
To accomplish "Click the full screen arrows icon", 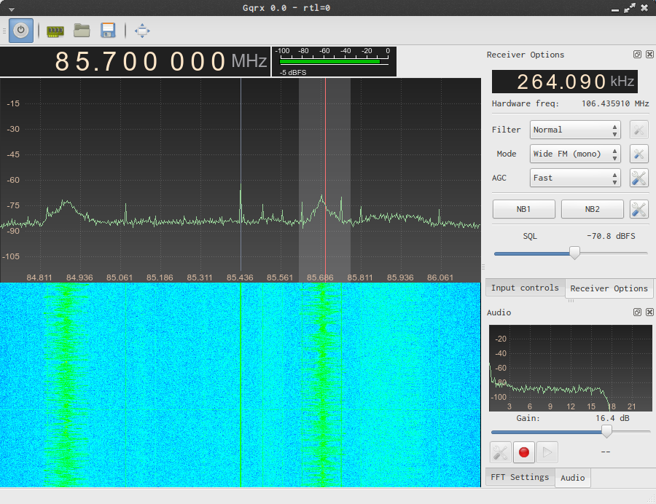I will [x=142, y=31].
